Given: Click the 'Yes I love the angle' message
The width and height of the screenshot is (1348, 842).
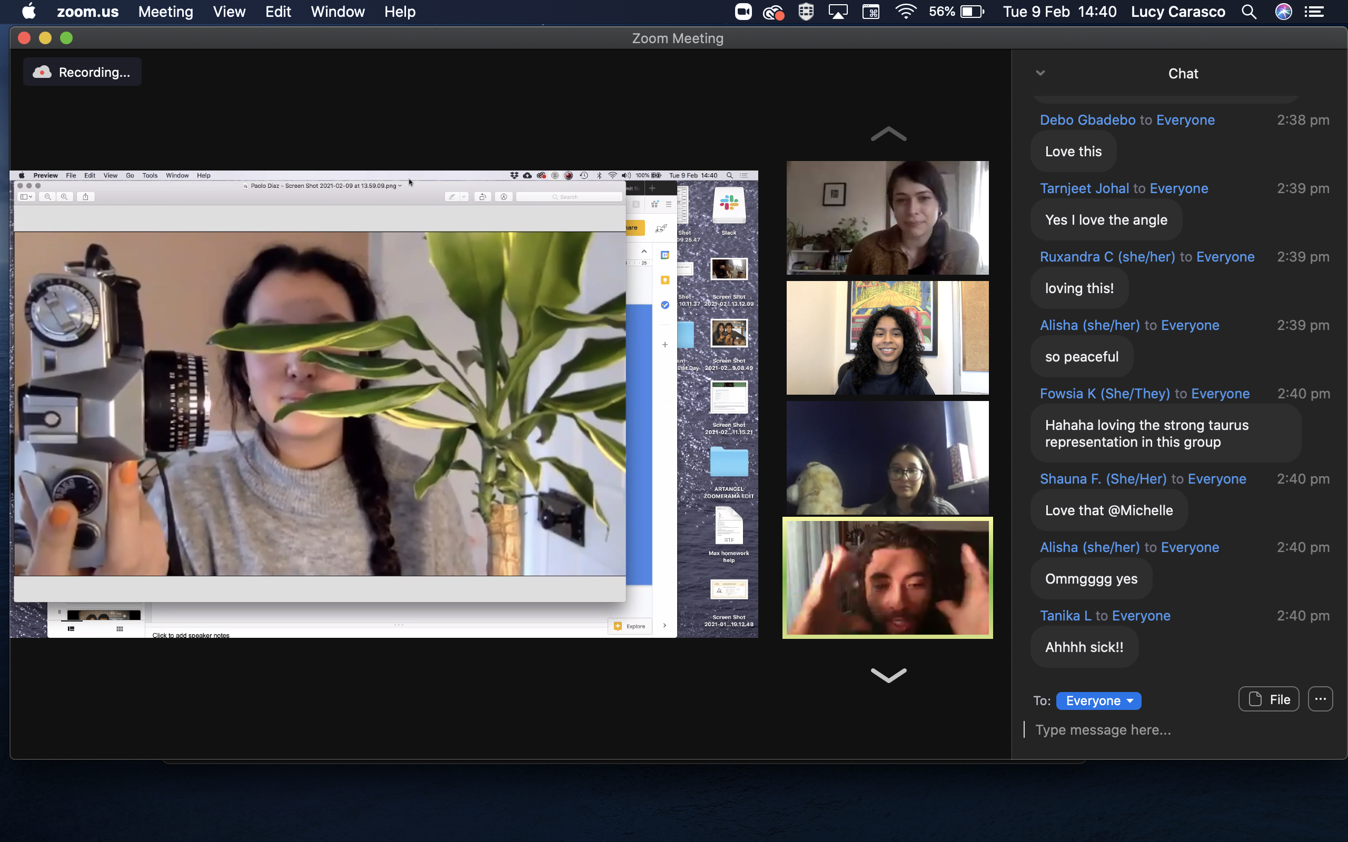Looking at the screenshot, I should coord(1106,220).
